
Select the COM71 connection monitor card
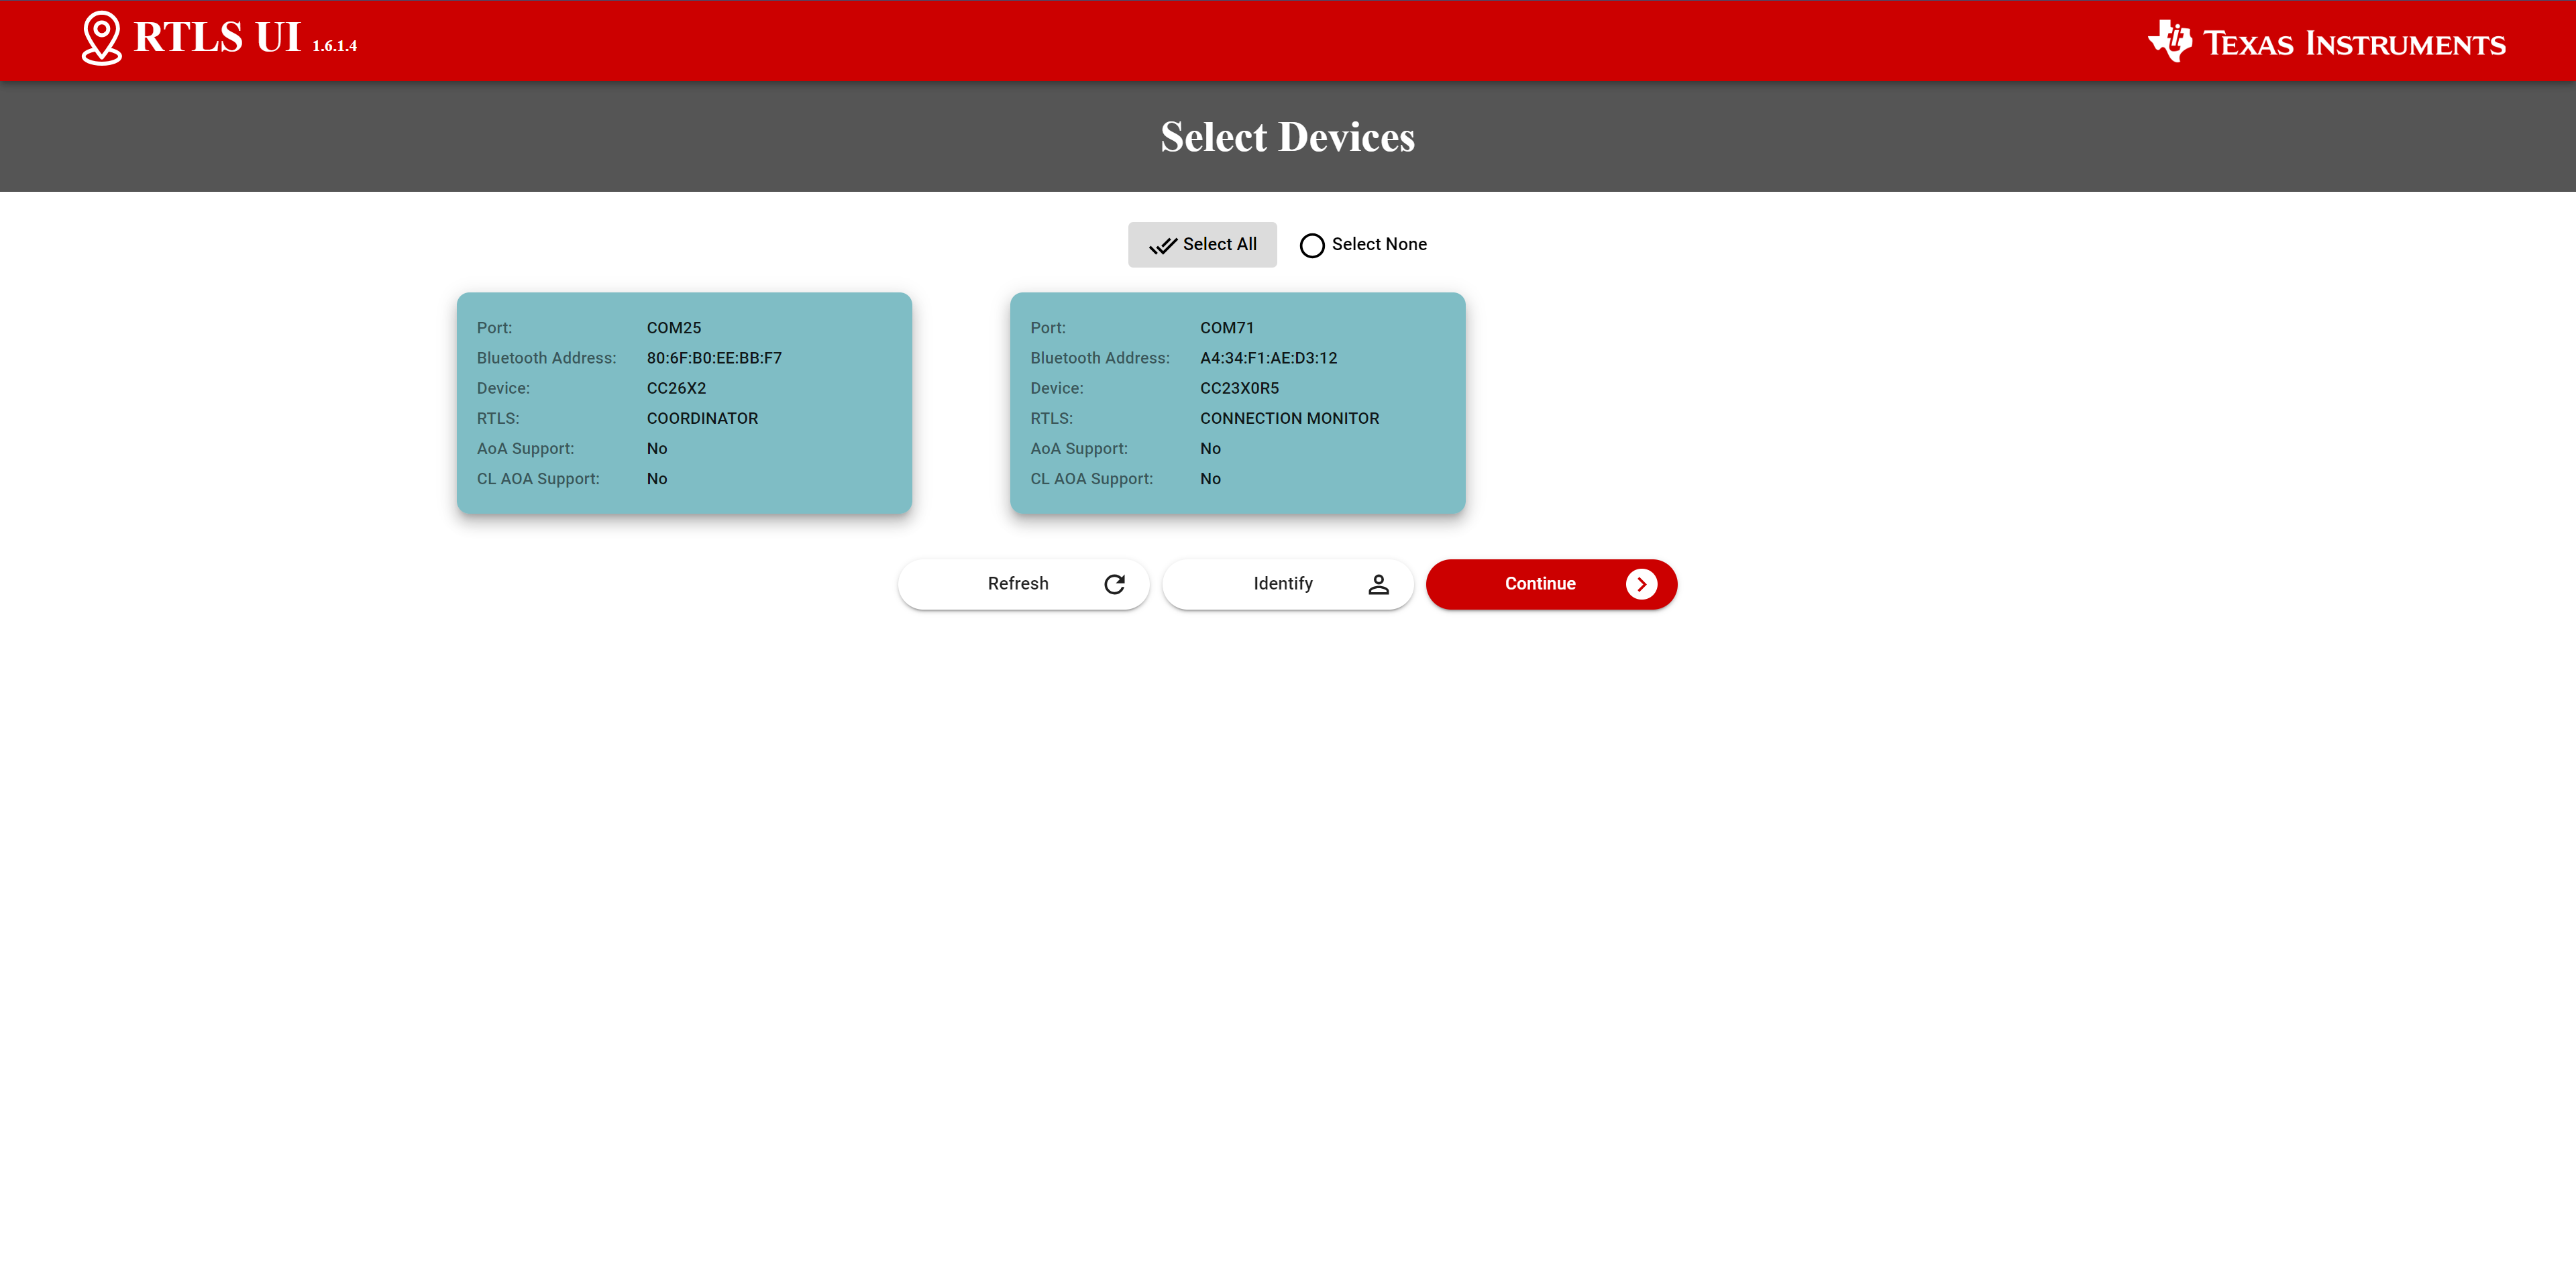[1237, 403]
